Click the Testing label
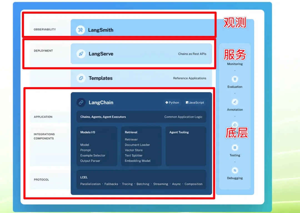The width and height of the screenshot is (300, 213). (x=235, y=155)
